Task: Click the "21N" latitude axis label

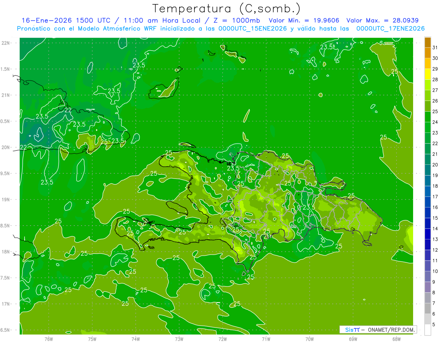Action: coord(6,95)
